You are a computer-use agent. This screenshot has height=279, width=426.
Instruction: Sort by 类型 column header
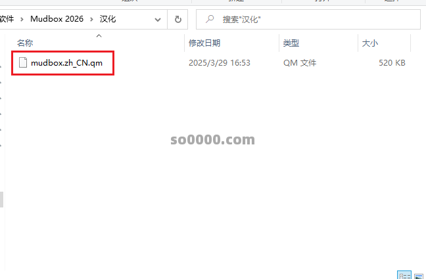(291, 43)
